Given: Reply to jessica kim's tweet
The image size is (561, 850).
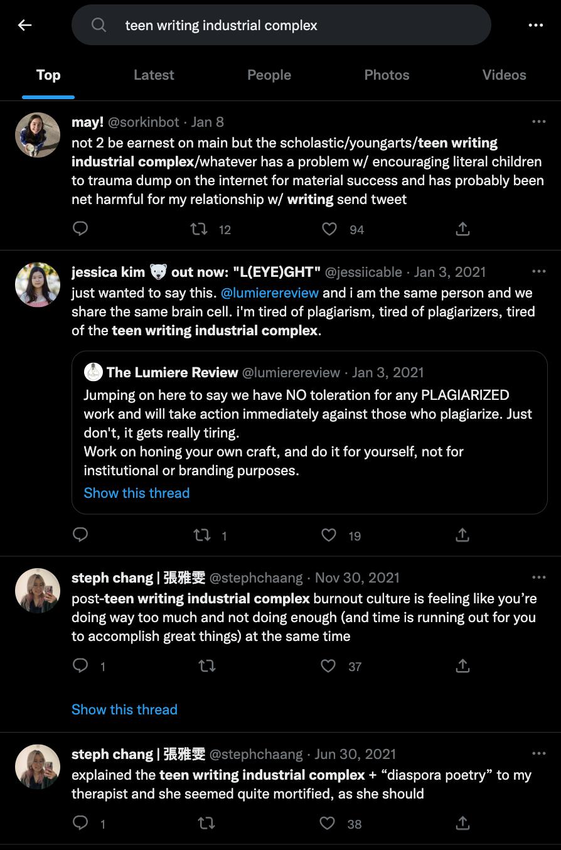Looking at the screenshot, I should 80,535.
